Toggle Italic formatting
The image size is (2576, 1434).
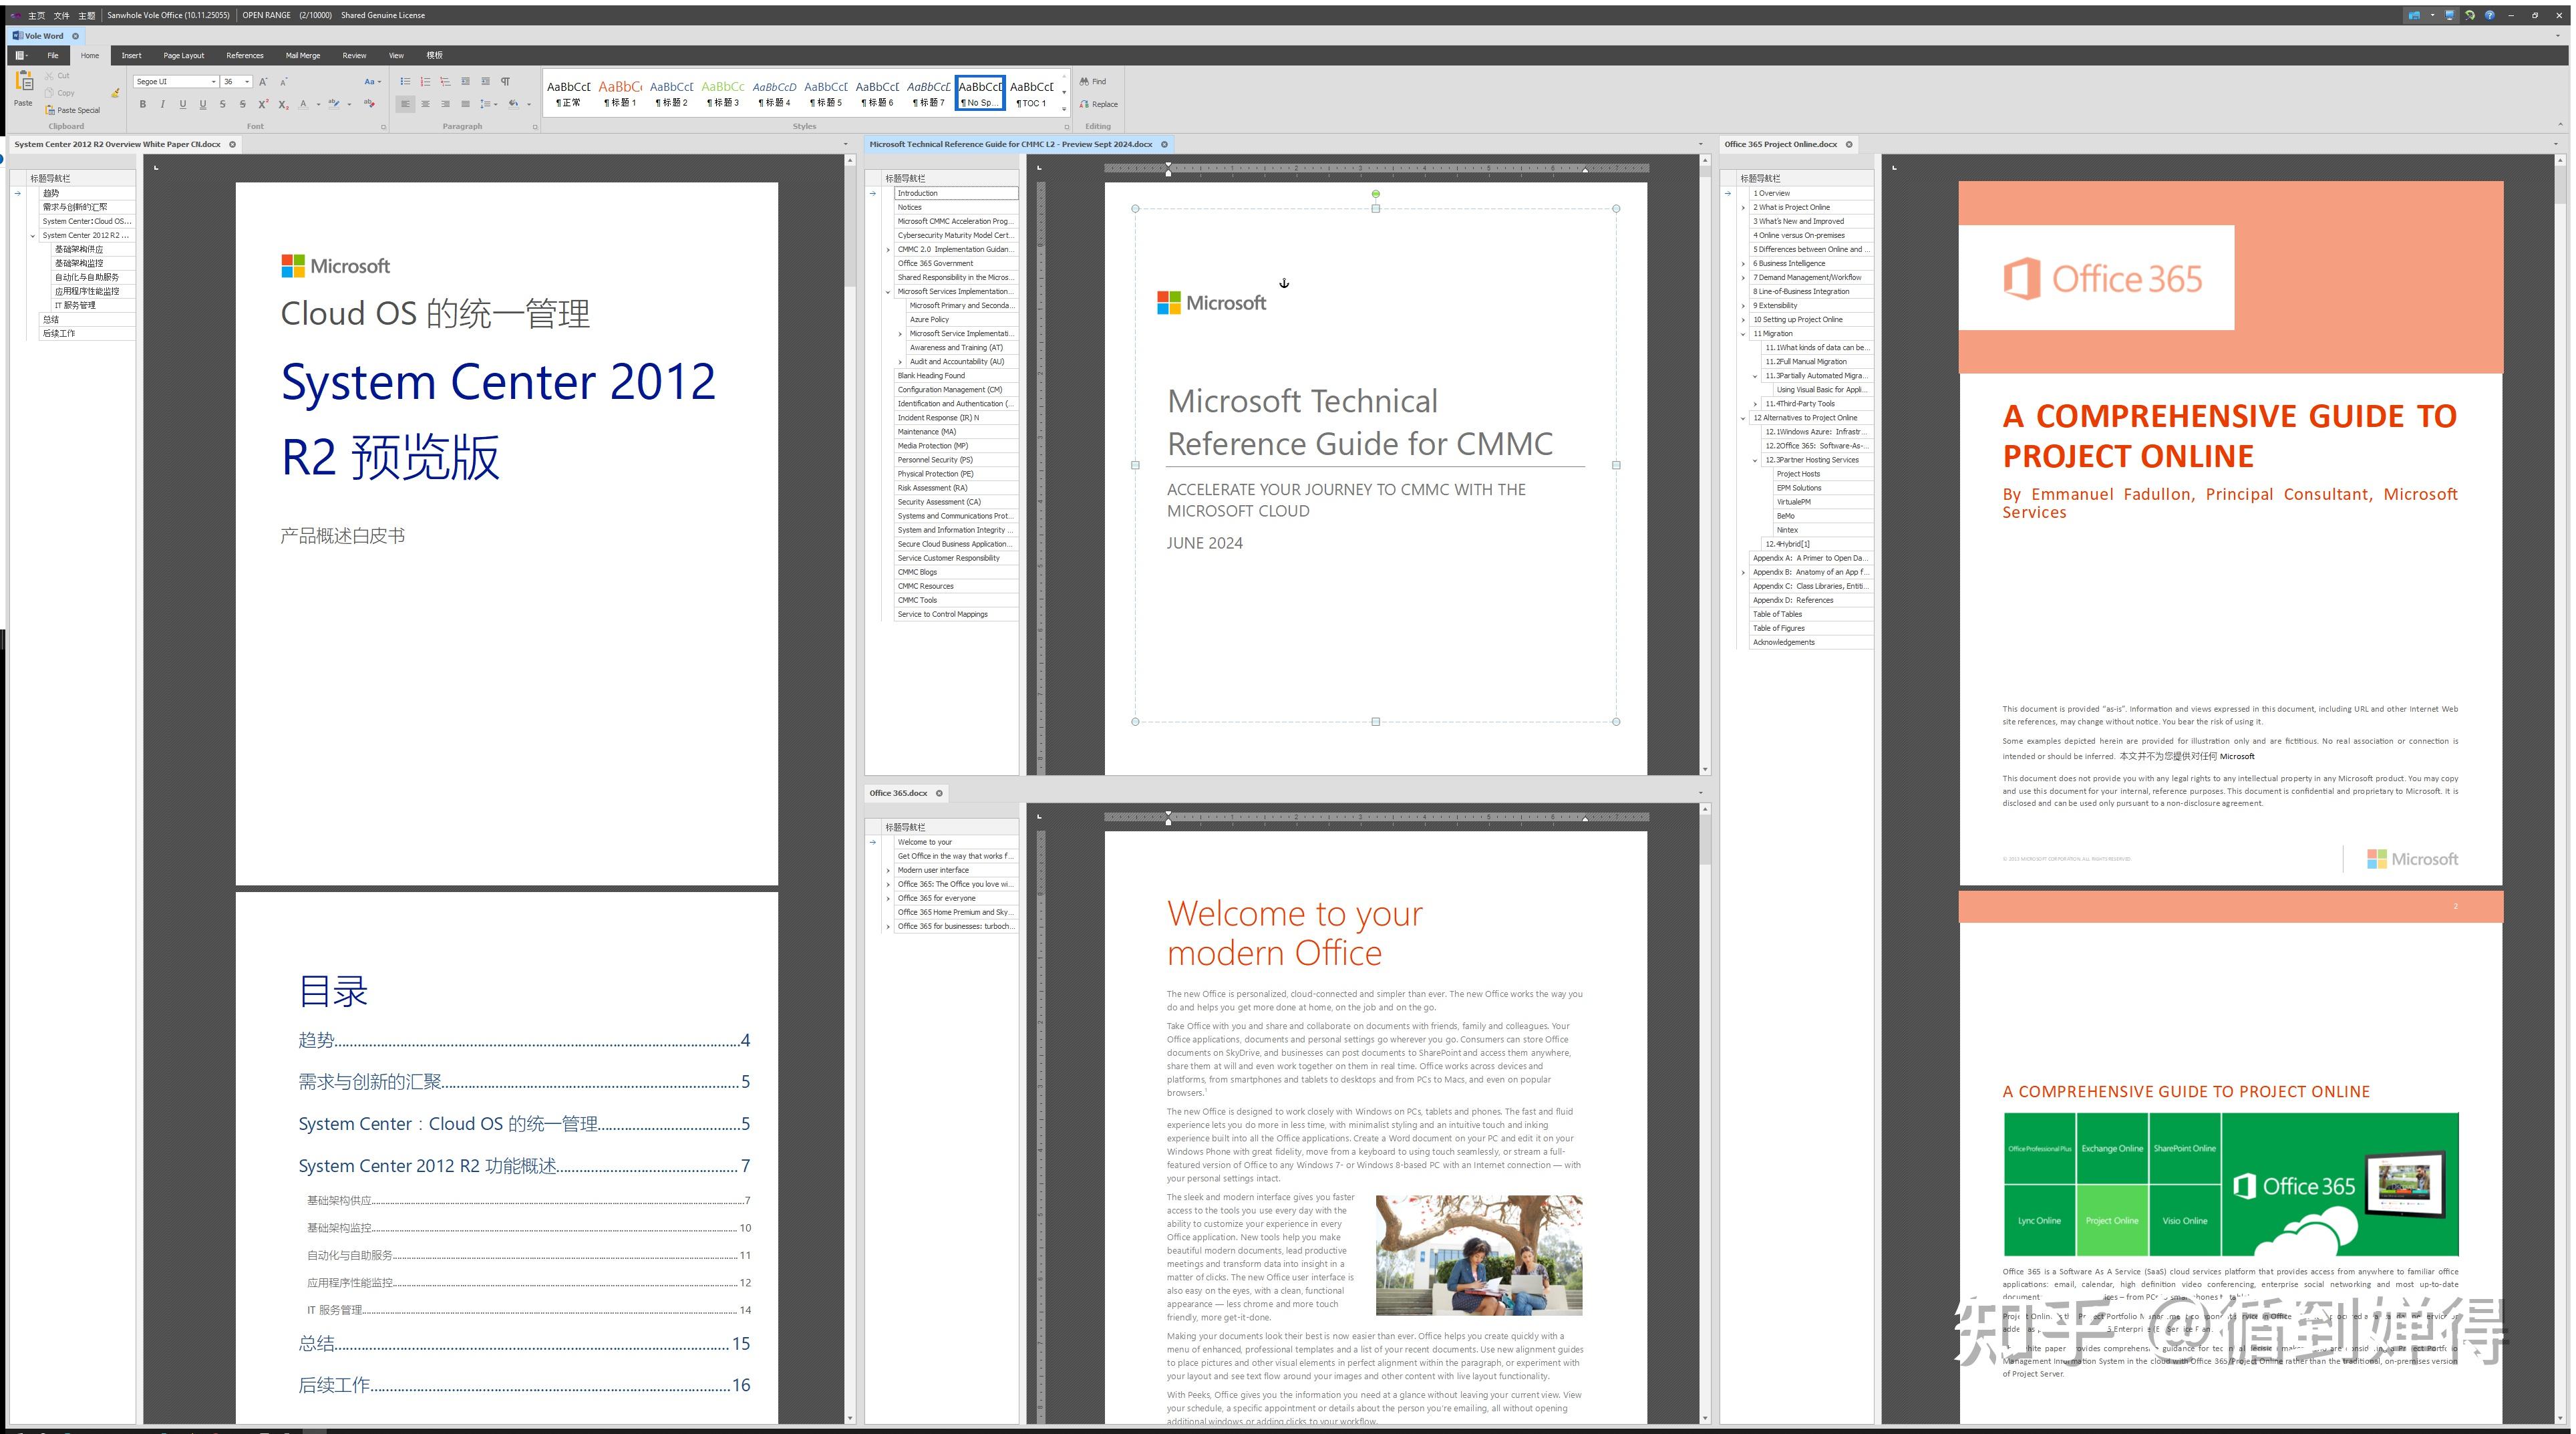pyautogui.click(x=163, y=104)
